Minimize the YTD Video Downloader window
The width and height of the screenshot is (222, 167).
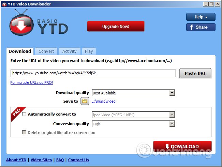(206, 4)
